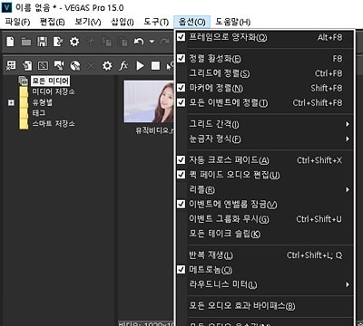Close the 옵션(O) menu
The width and height of the screenshot is (363, 326).
[191, 22]
